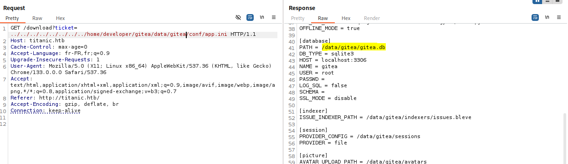Click the Upgrade-Insecure-Requests: 1 header
The image size is (568, 164).
point(55,60)
